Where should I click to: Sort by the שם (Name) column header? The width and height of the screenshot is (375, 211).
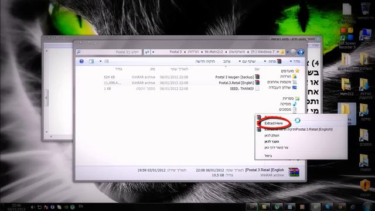pyautogui.click(x=257, y=69)
